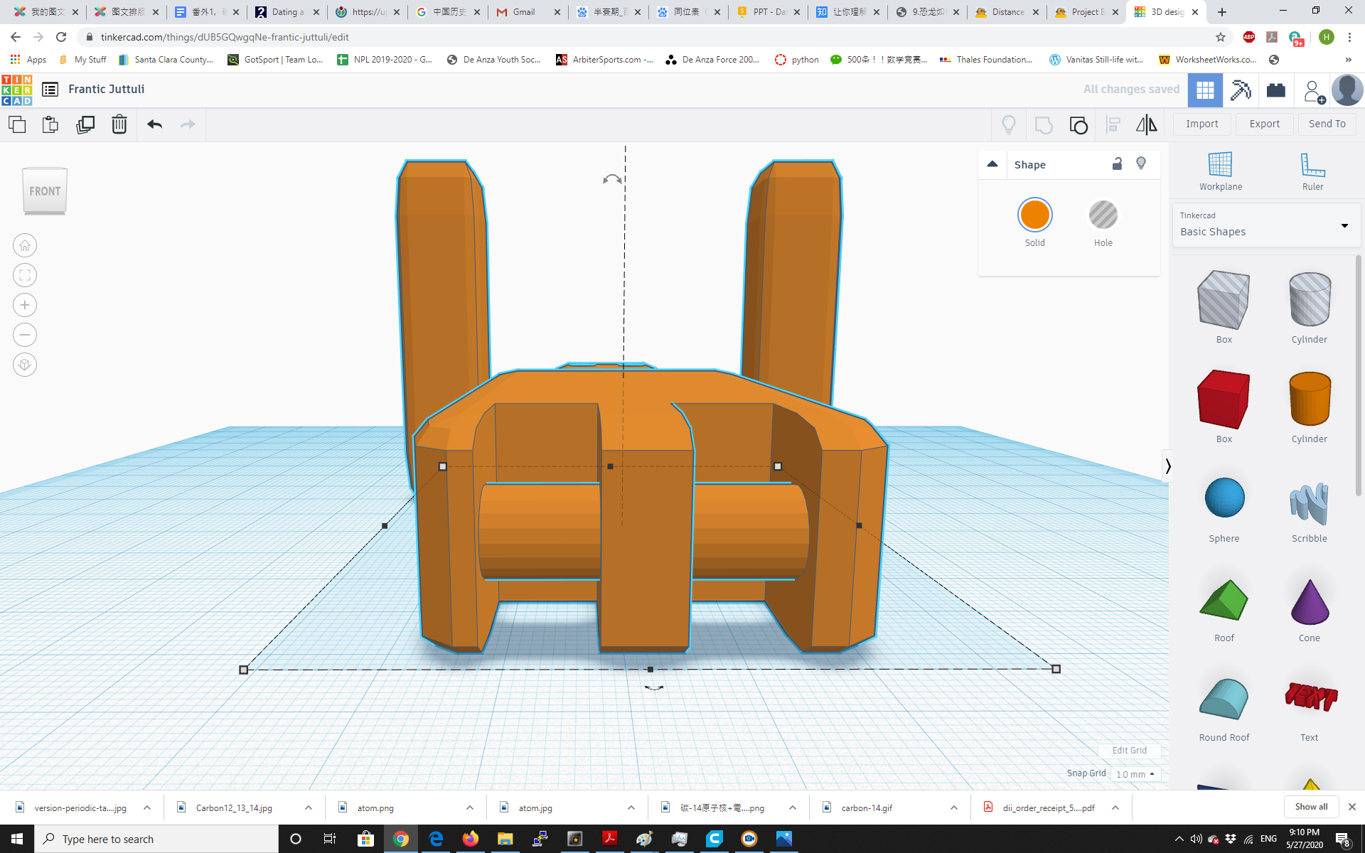Click the Send To button
Screen dimensions: 1365x853
[x=1327, y=124]
